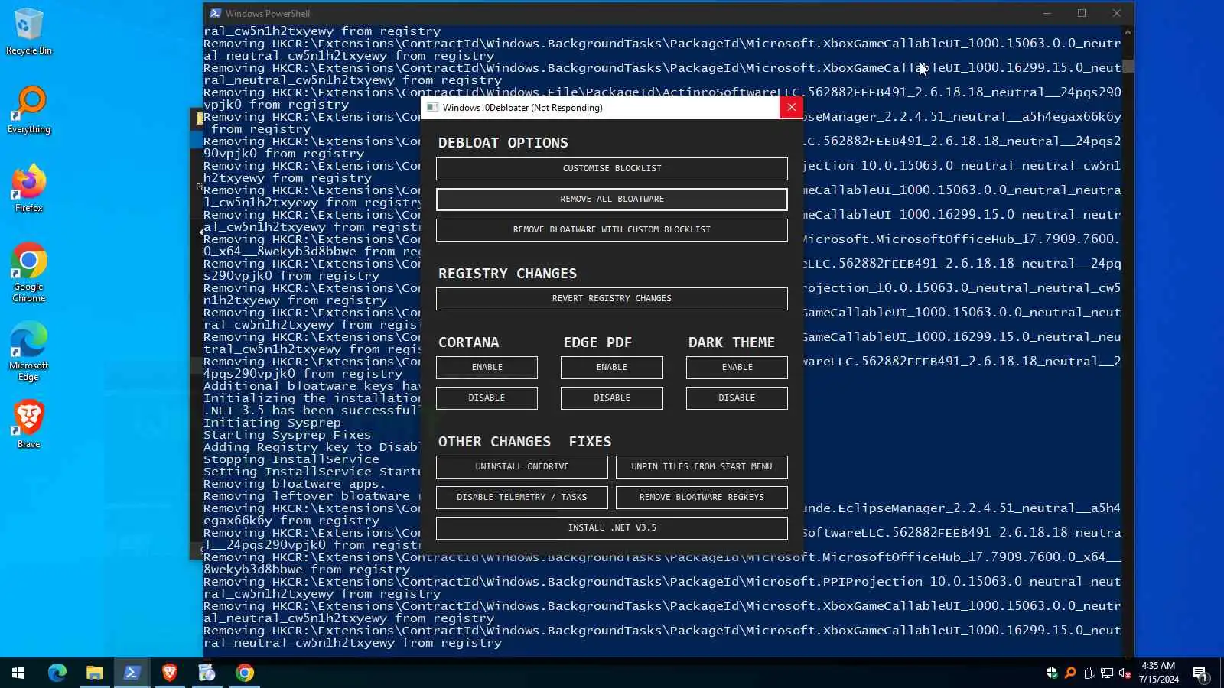Open Windows Security tray icon
The width and height of the screenshot is (1224, 688).
1052,673
